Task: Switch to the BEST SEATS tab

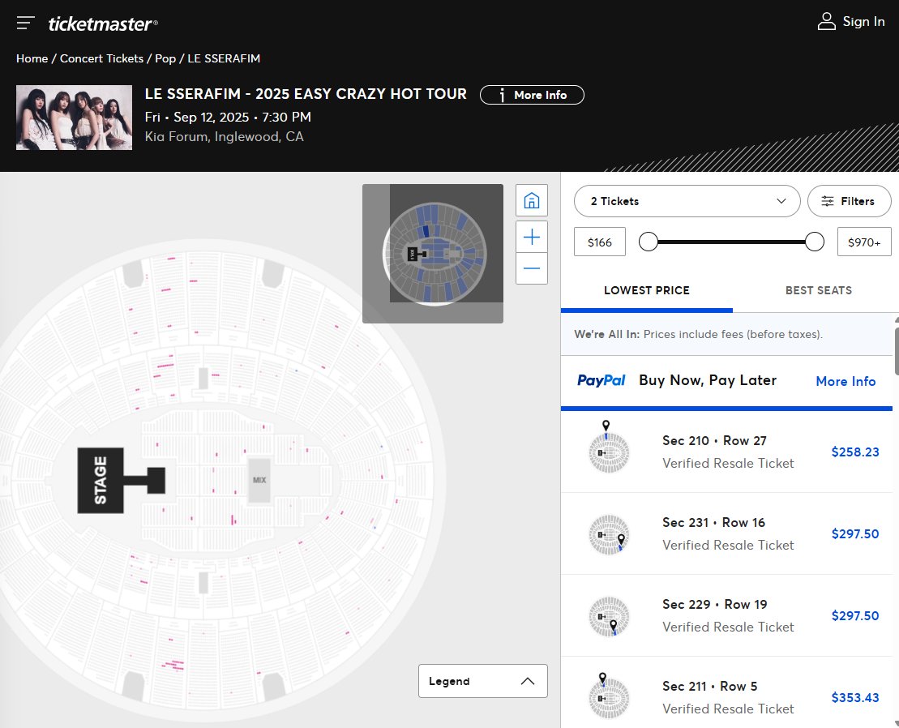Action: point(818,290)
